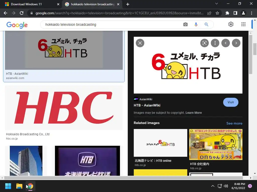Open the Google apps grid

coord(243,24)
